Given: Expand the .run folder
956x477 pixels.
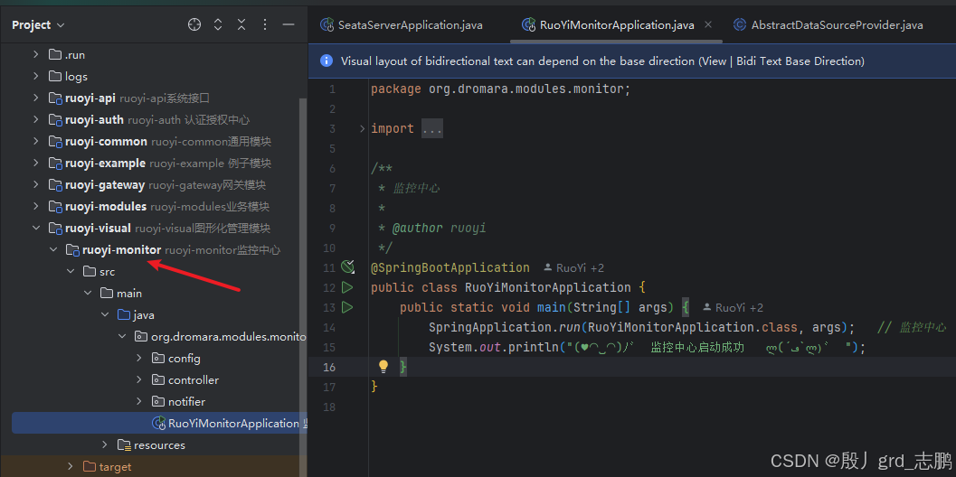Looking at the screenshot, I should [x=36, y=55].
